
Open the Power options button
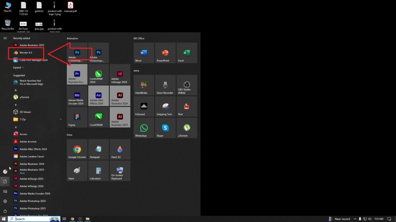[5, 211]
